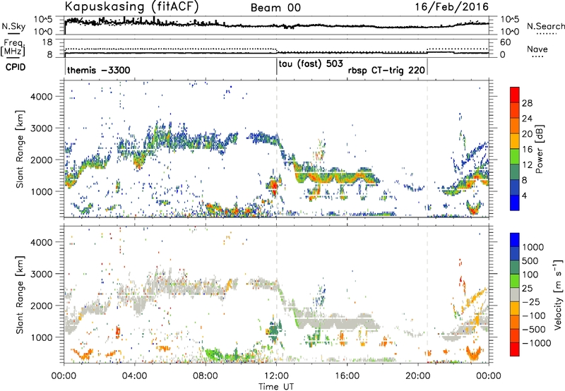Click the Nave legend label
This screenshot has height=391, width=565.
pyautogui.click(x=537, y=49)
